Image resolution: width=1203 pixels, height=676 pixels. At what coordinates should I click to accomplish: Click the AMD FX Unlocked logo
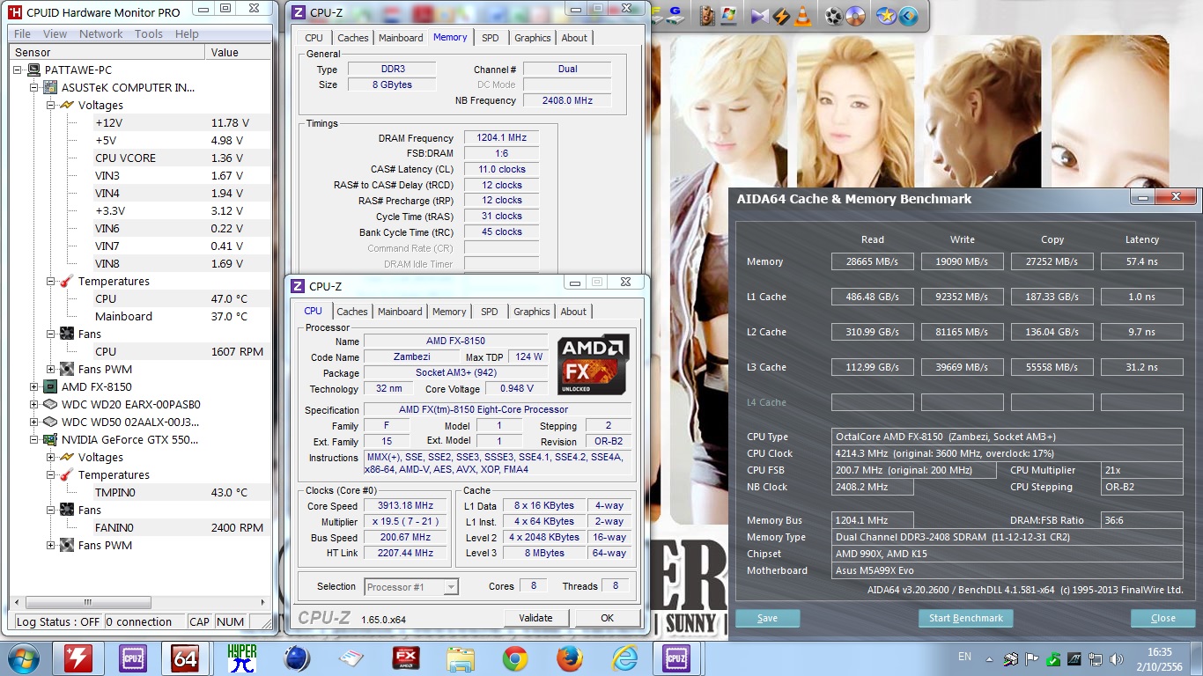coord(594,364)
